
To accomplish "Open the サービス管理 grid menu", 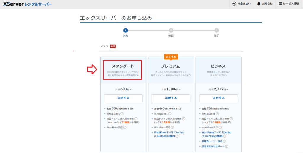I will pyautogui.click(x=280, y=4).
